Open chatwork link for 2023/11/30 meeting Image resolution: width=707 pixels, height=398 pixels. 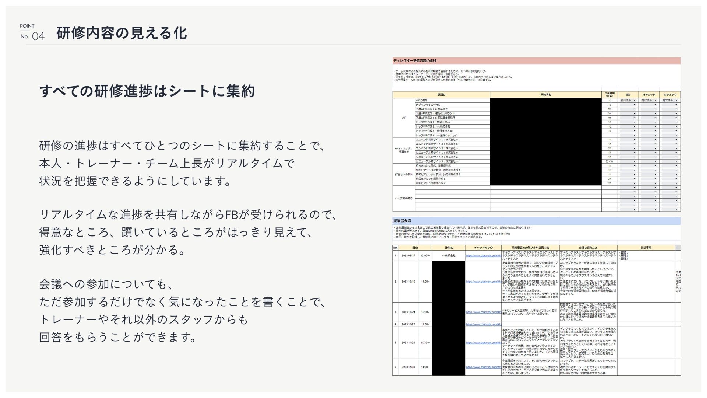483,367
